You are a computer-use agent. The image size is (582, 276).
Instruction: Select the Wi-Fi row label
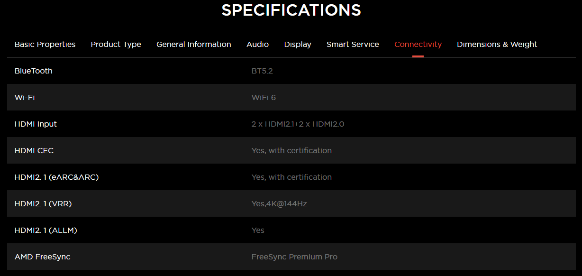tap(25, 98)
